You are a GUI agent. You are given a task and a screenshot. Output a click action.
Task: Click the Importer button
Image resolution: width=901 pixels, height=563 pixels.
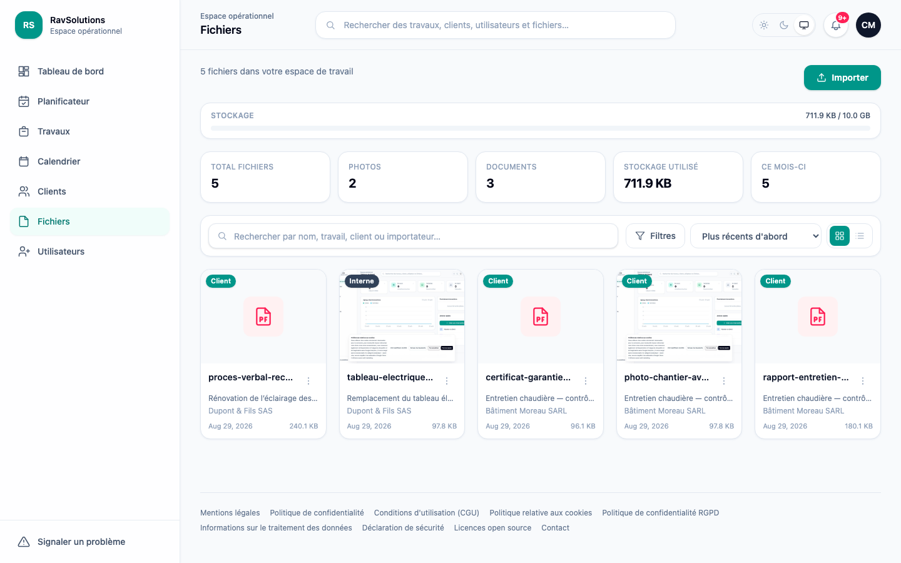pos(842,78)
